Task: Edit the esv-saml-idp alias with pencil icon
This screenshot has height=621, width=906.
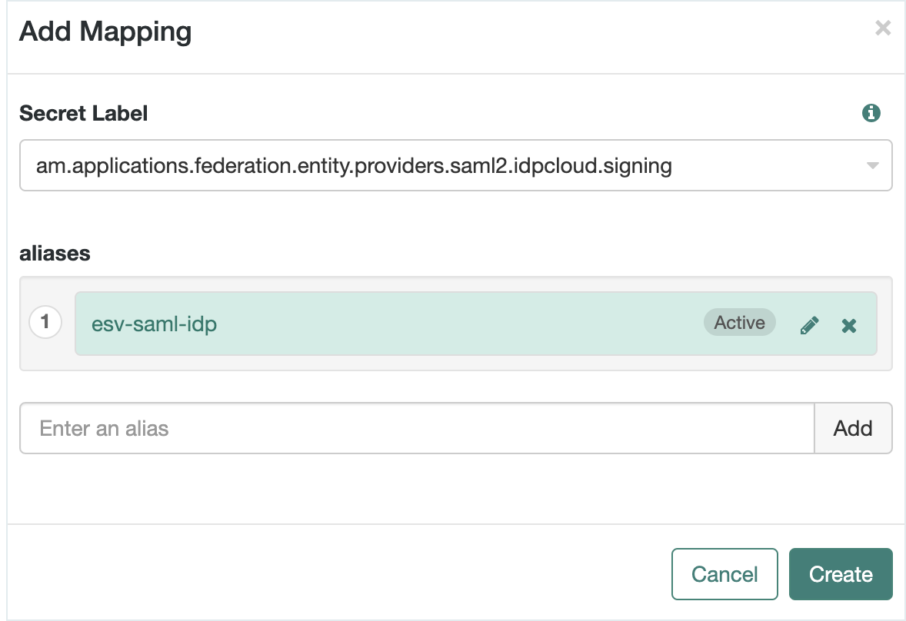Action: [809, 325]
